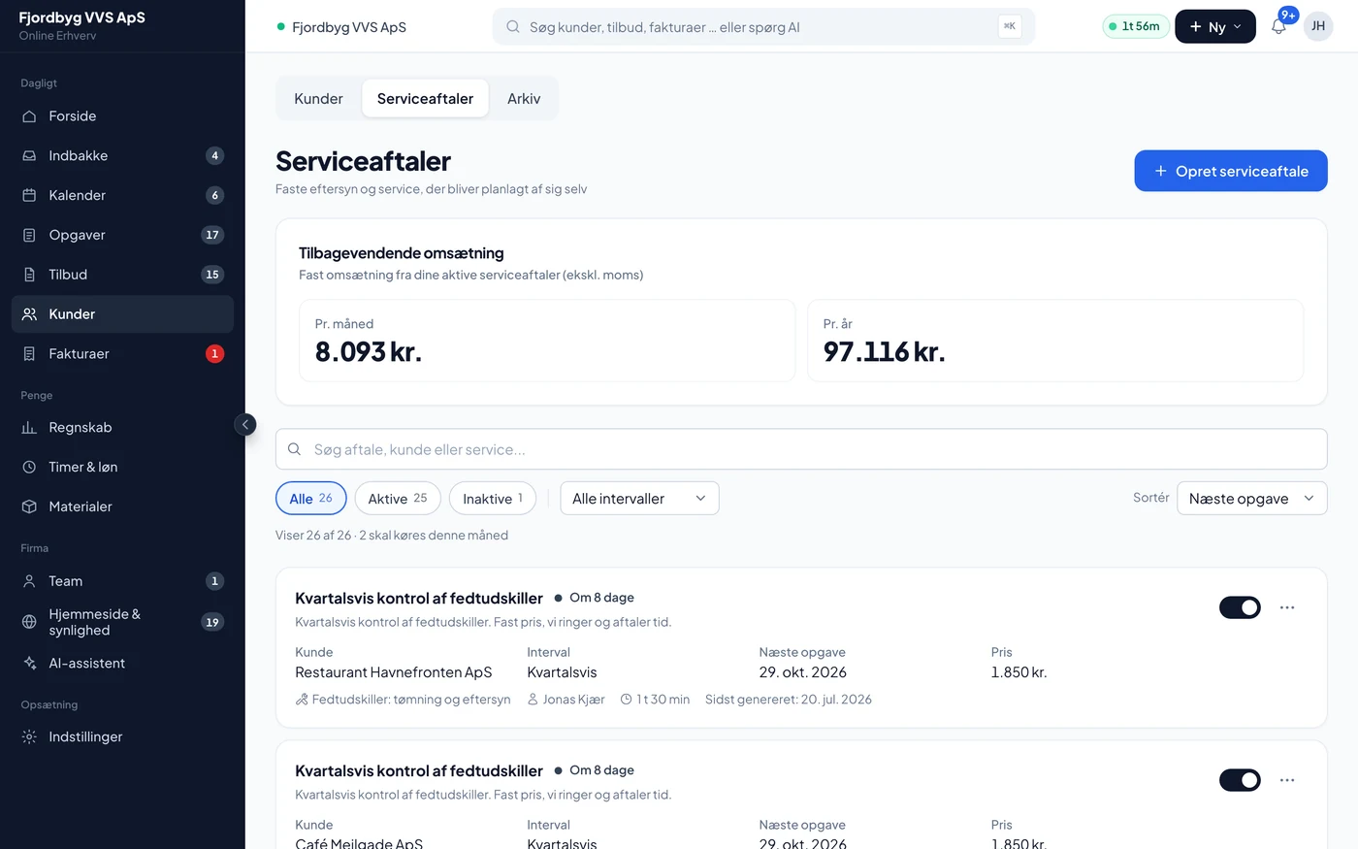Select Kunder in the sidebar
Image resolution: width=1358 pixels, height=849 pixels.
(x=122, y=314)
